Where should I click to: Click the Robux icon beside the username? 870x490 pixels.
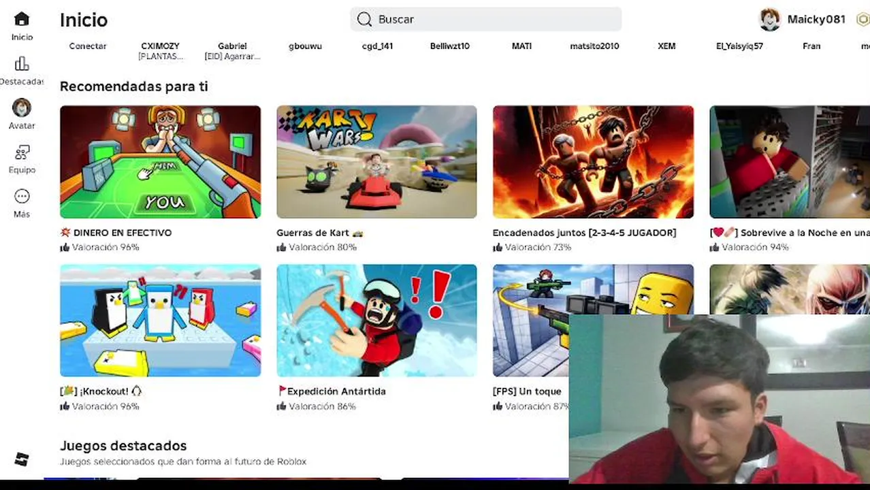tap(863, 19)
